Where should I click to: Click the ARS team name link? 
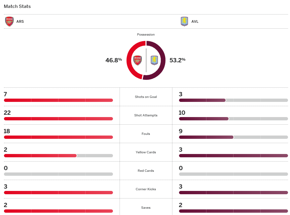click(20, 22)
